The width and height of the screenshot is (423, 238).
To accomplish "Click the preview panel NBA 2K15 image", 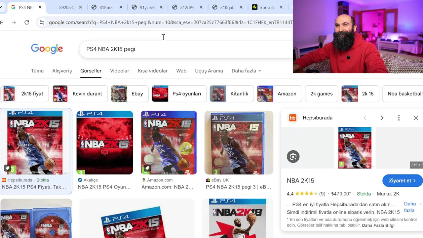I will (x=355, y=148).
